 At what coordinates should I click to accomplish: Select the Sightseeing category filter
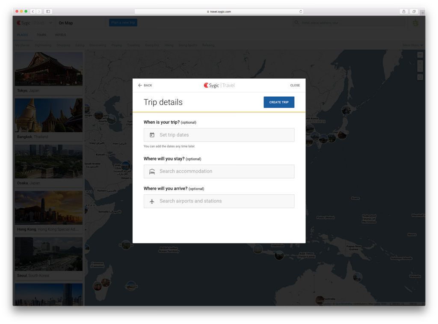coord(43,45)
